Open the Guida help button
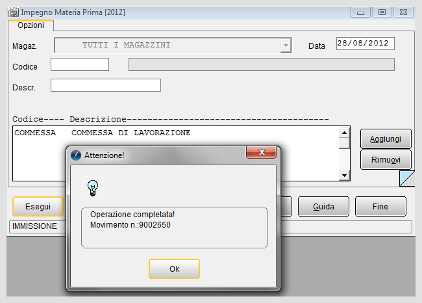The width and height of the screenshot is (422, 303). (323, 207)
